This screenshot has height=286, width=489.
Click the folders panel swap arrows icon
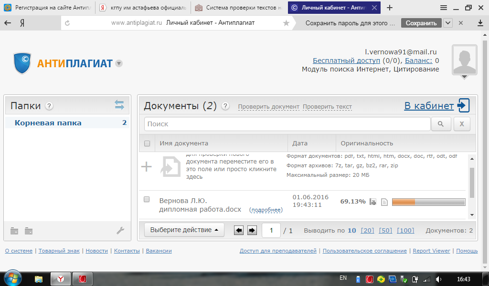[x=119, y=105]
